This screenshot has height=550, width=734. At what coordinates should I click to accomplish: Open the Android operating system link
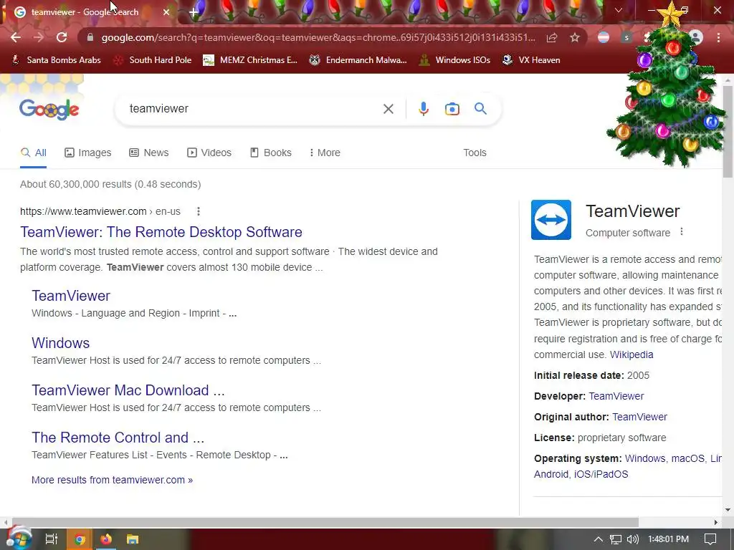pyautogui.click(x=551, y=474)
